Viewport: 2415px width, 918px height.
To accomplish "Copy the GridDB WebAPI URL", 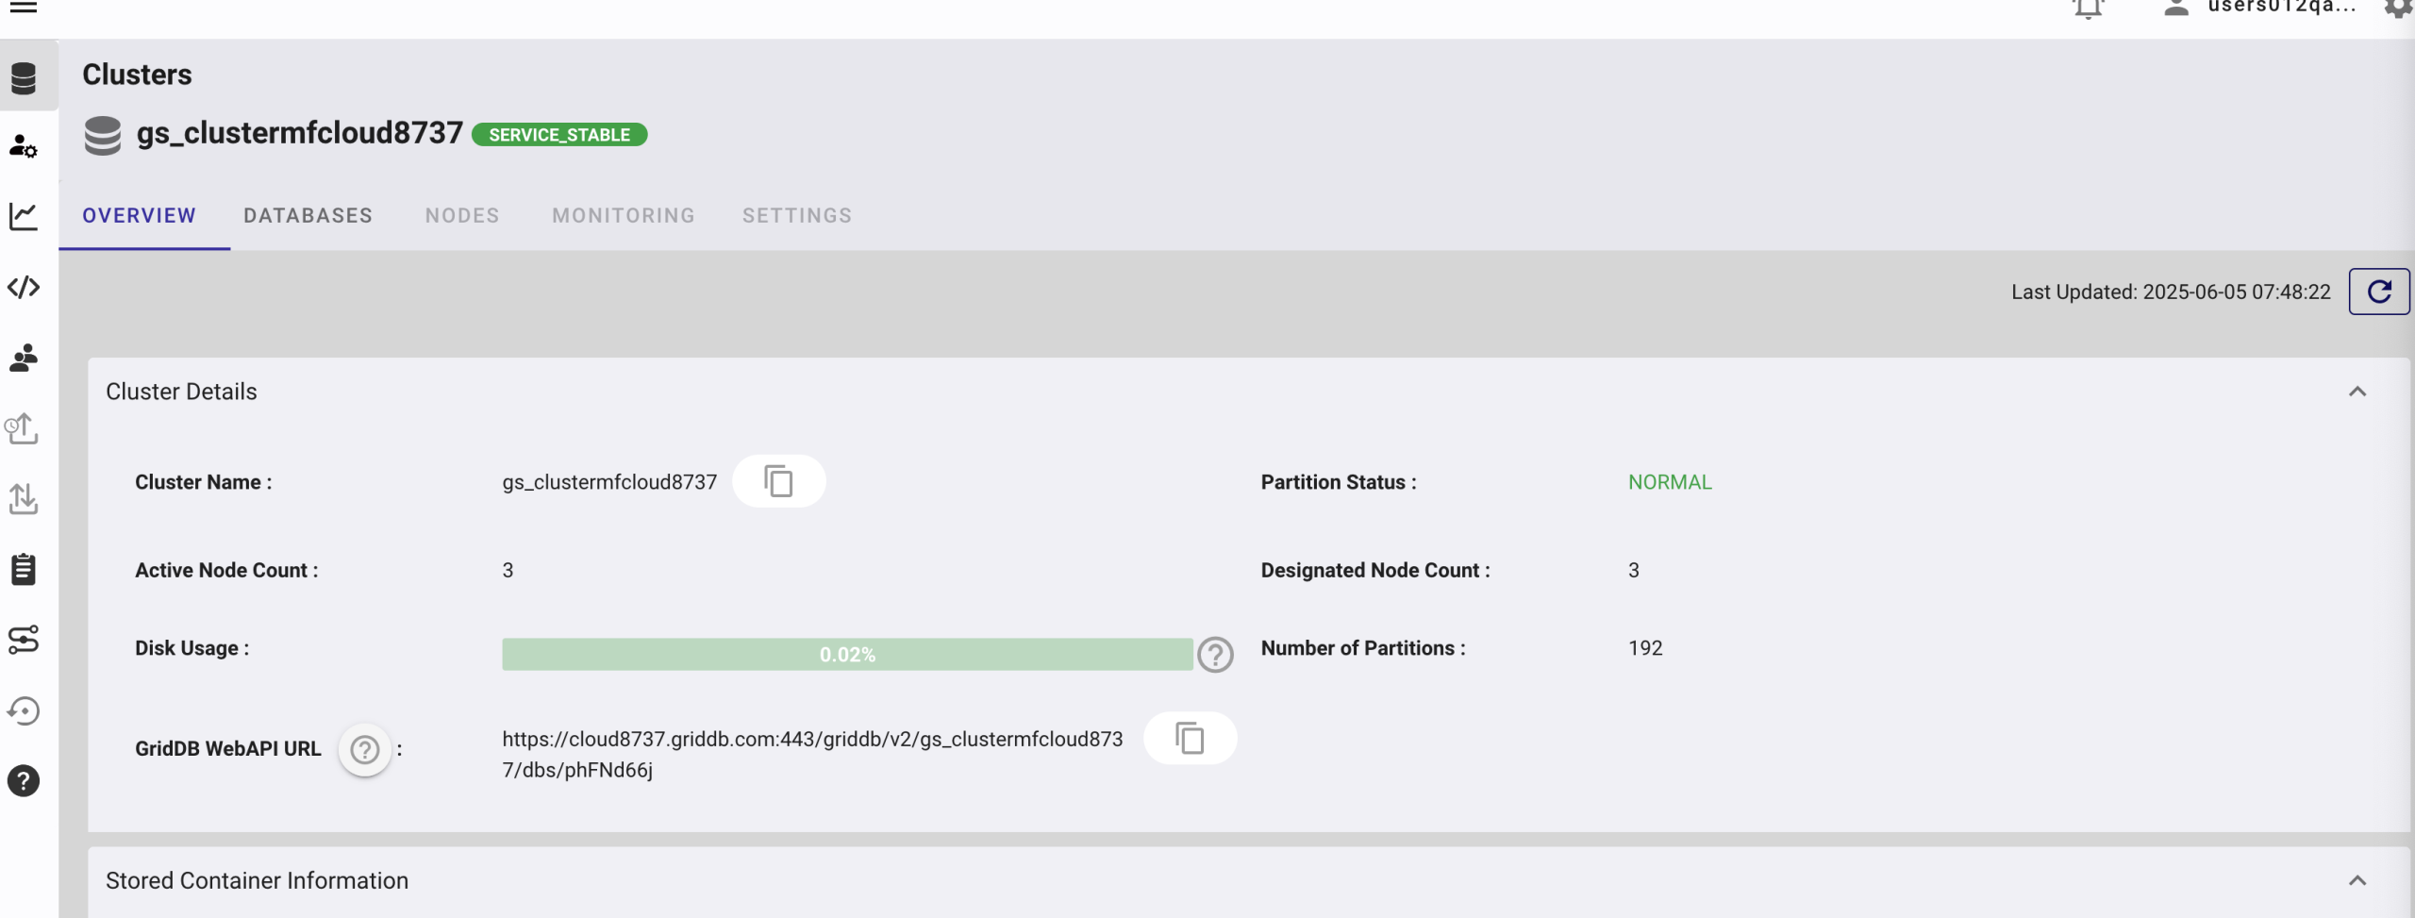I will click(1190, 738).
